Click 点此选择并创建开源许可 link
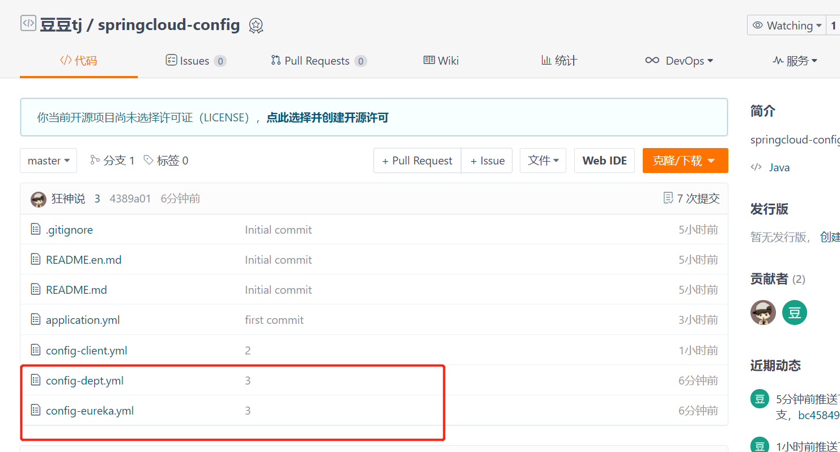Screen dimensions: 840x452 pos(328,118)
